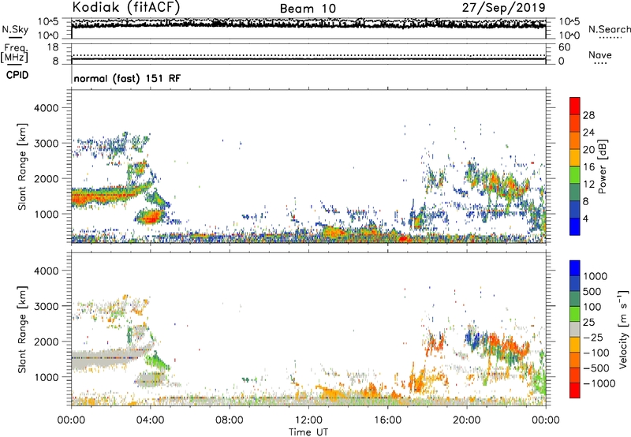Click the 4000 km tick in power panel
Viewport: 631px width, 437px height.
pos(47,108)
